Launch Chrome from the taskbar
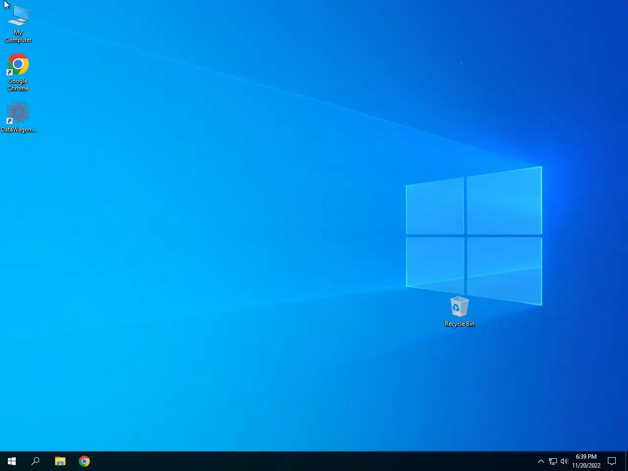The width and height of the screenshot is (628, 471). coord(84,461)
